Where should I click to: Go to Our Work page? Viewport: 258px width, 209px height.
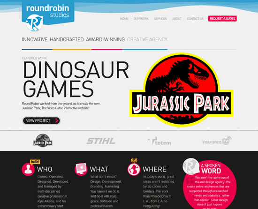[x=141, y=19]
